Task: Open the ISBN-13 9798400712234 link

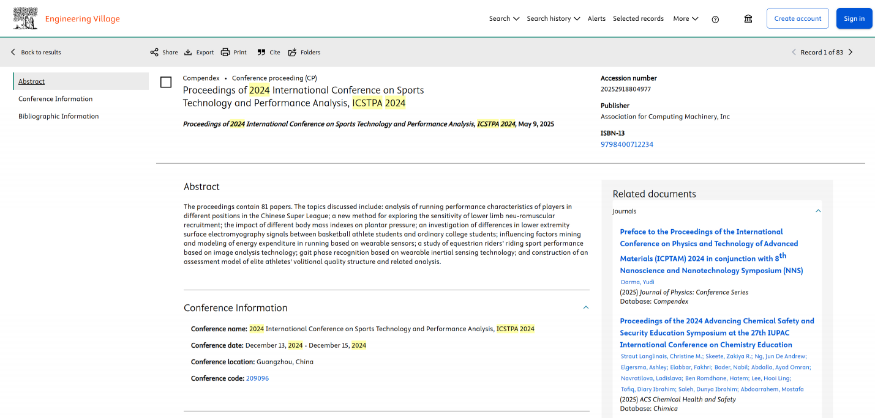Action: [x=627, y=145]
